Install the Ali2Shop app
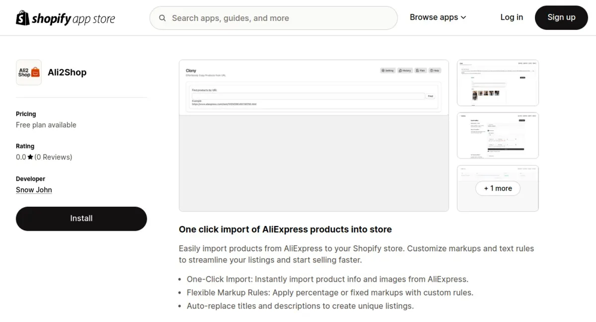Image resolution: width=596 pixels, height=322 pixels. 81,218
